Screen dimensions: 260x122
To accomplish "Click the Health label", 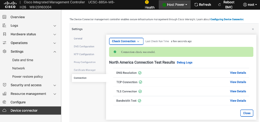I will 150,7.
